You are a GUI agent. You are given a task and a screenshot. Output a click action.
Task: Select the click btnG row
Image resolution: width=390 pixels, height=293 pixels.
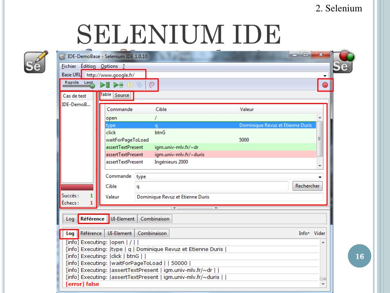[x=210, y=132]
